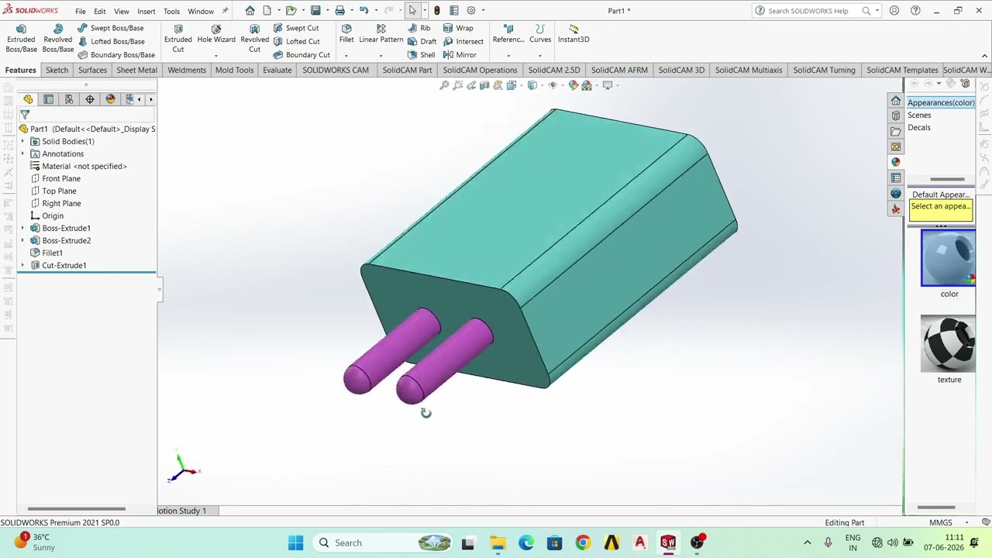This screenshot has height=558, width=992.
Task: Open Google Chrome from taskbar
Action: click(583, 542)
